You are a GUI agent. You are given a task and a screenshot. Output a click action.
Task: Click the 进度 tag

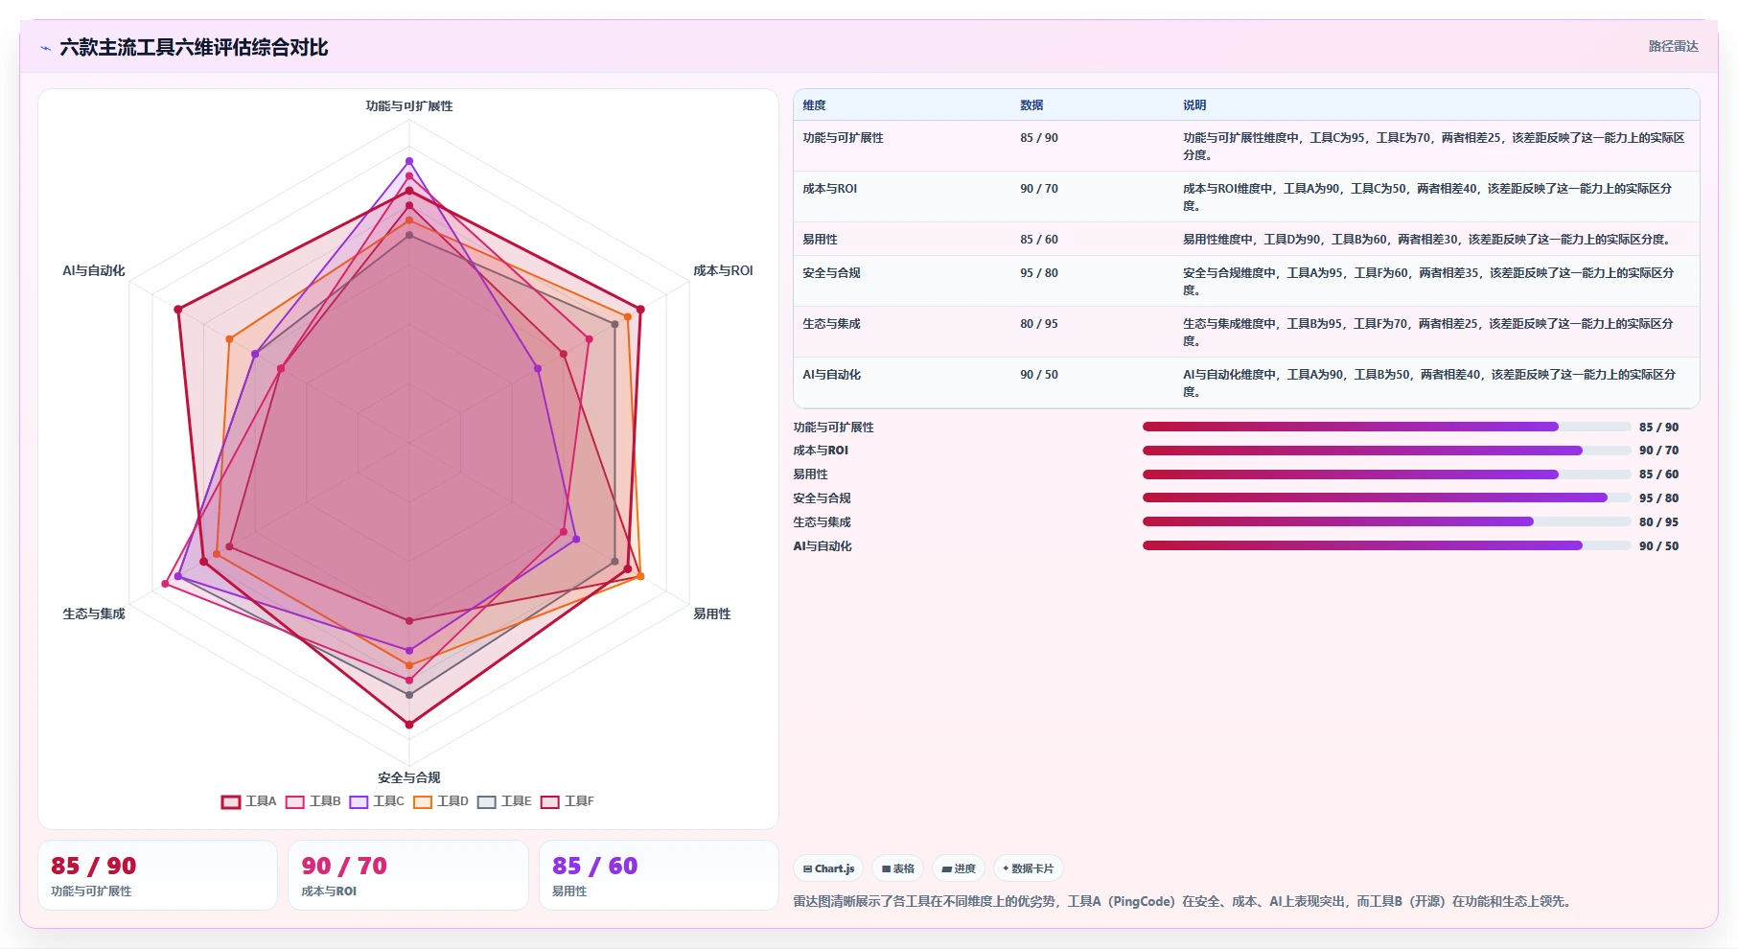tap(959, 868)
